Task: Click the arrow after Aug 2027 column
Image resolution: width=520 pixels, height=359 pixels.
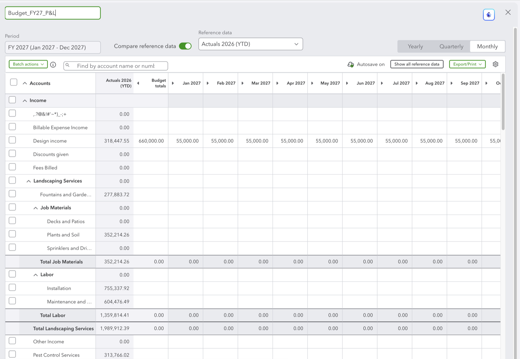Action: [x=451, y=83]
